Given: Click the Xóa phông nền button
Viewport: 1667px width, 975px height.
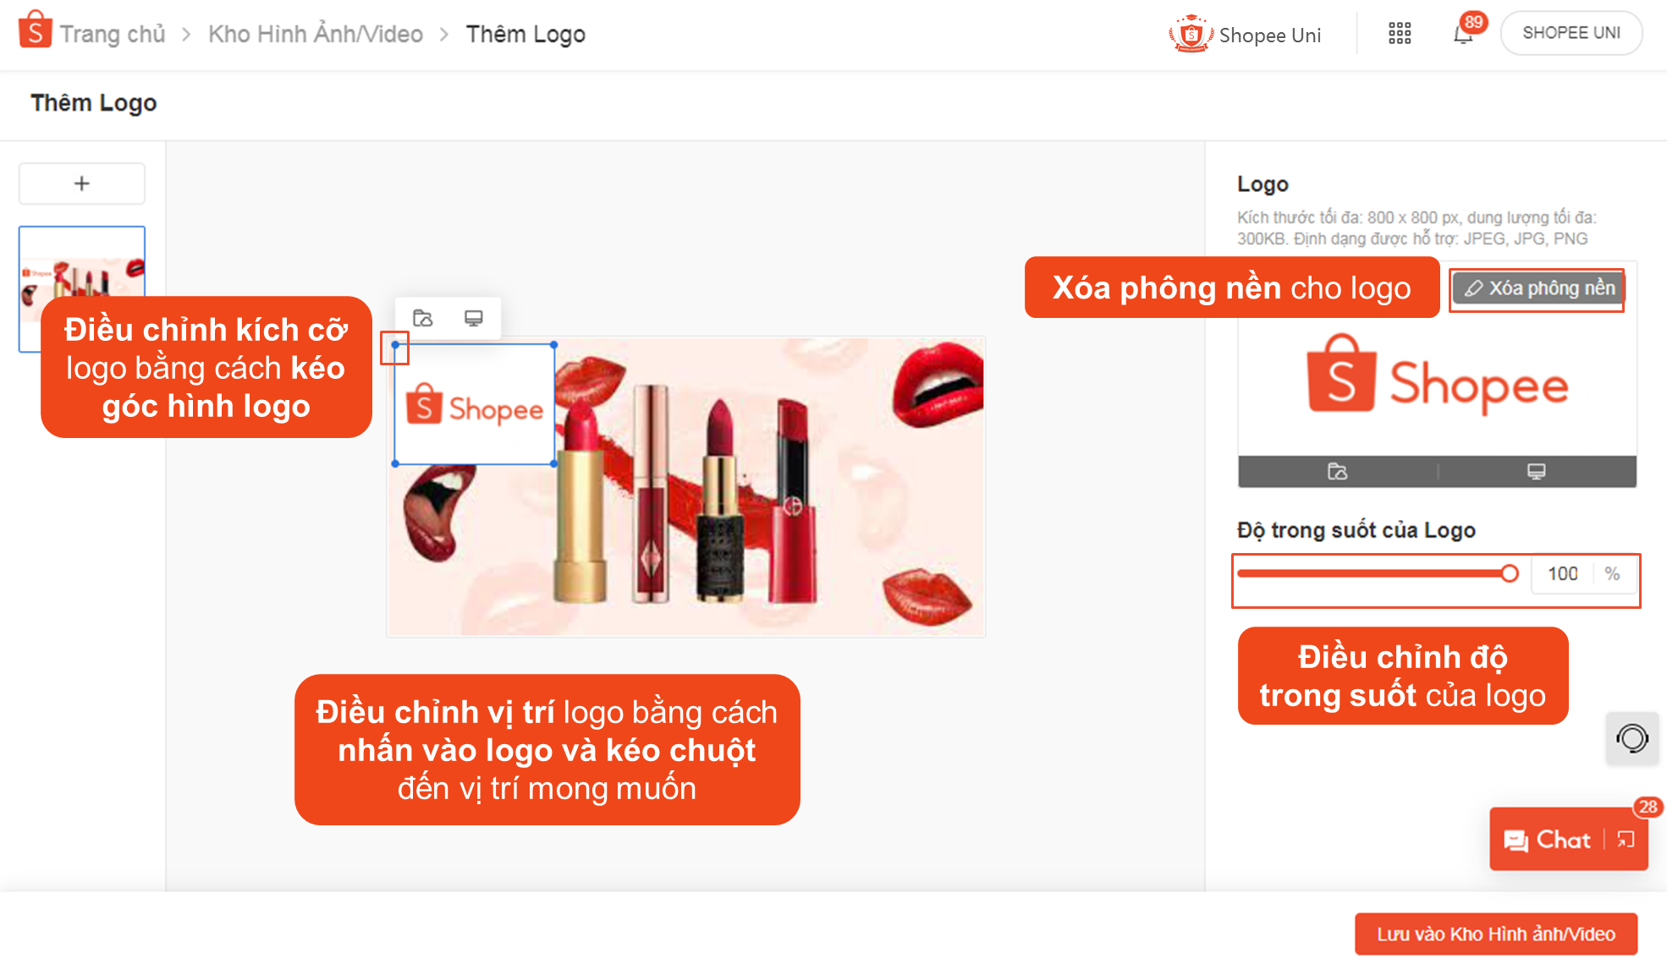Looking at the screenshot, I should pyautogui.click(x=1540, y=288).
